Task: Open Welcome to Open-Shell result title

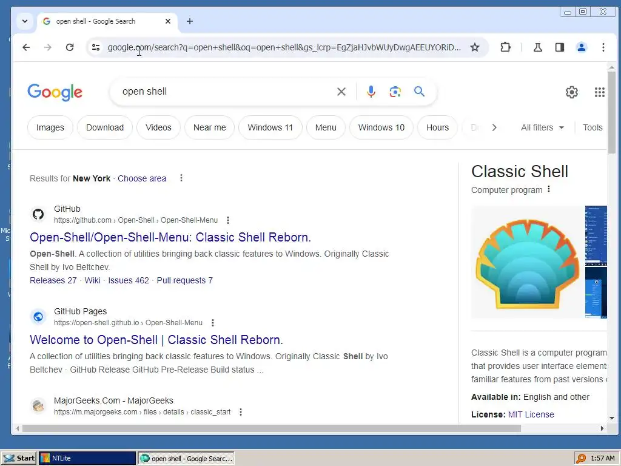Action: [156, 340]
